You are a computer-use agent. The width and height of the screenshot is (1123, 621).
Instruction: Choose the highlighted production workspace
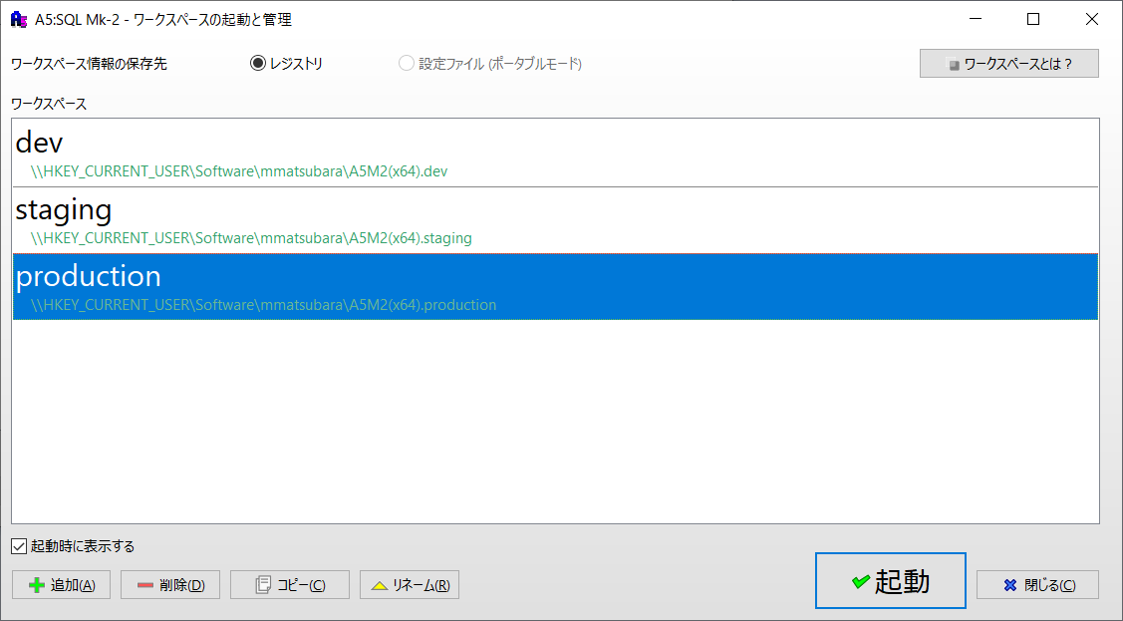(x=88, y=276)
